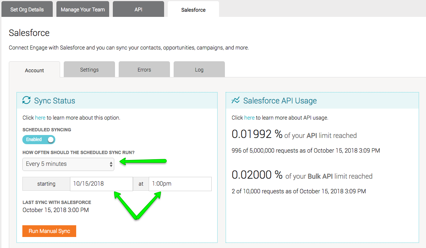The width and height of the screenshot is (426, 248).
Task: Click the '996 of 5,000,000 requests' line
Action: [x=305, y=150]
